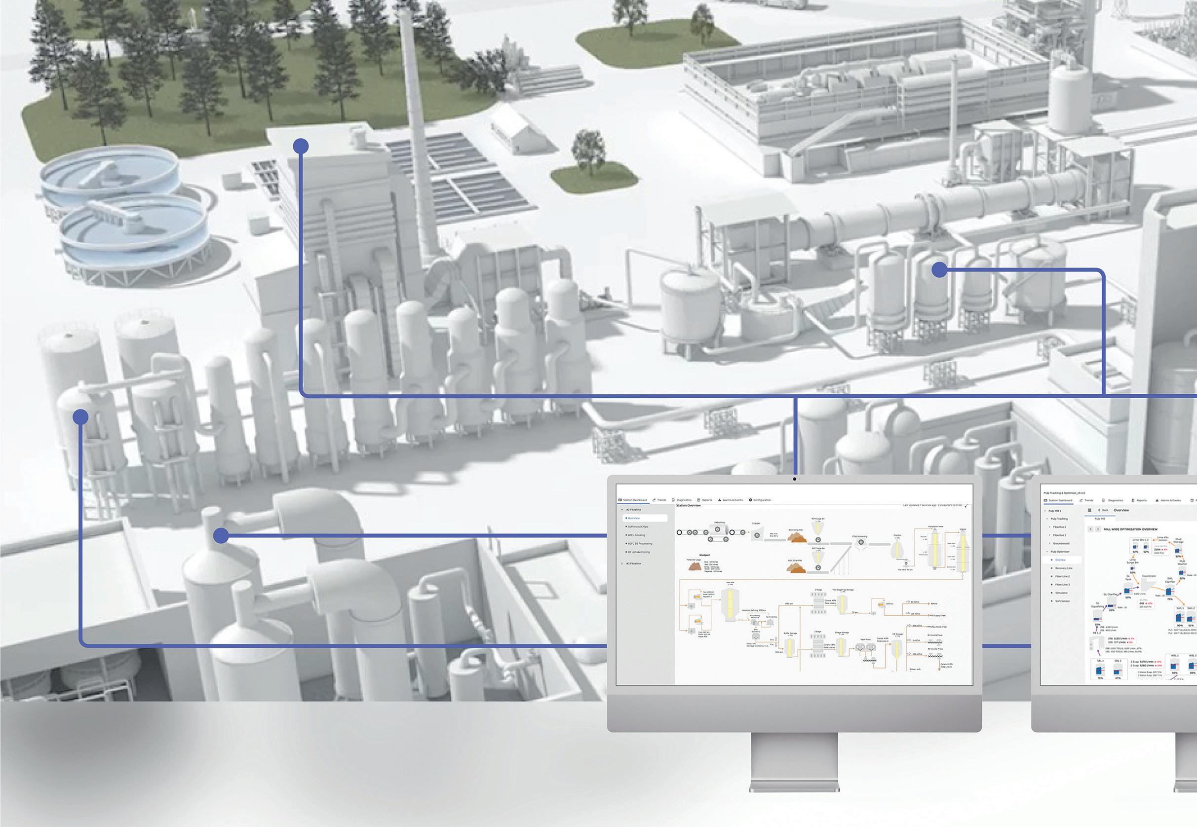The image size is (1197, 827).
Task: Click the Chip Screening icon
Action: point(860,542)
